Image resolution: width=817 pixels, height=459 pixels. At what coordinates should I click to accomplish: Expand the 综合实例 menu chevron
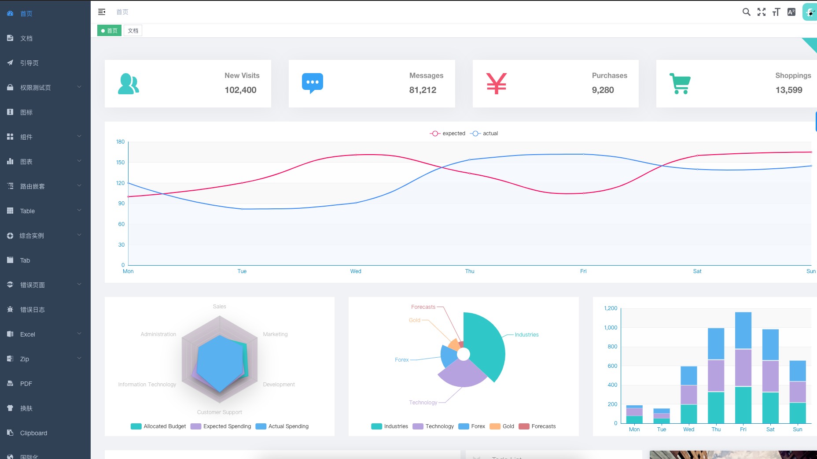point(79,235)
